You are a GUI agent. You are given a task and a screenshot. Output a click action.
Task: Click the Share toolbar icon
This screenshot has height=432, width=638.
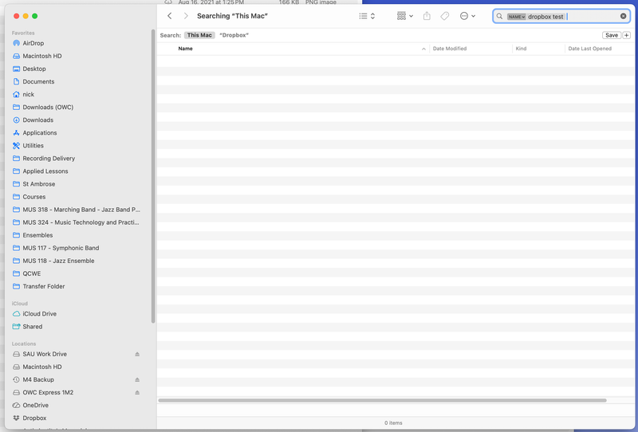(427, 16)
